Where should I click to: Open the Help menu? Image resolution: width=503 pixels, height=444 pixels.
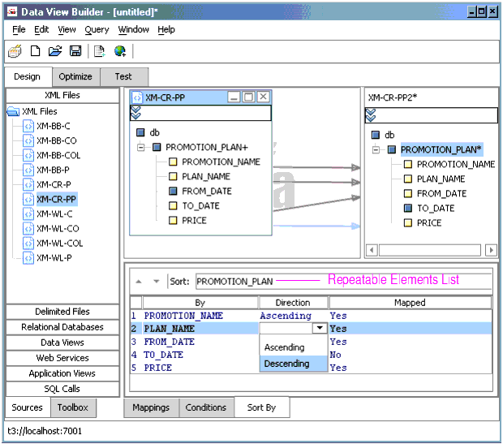166,29
